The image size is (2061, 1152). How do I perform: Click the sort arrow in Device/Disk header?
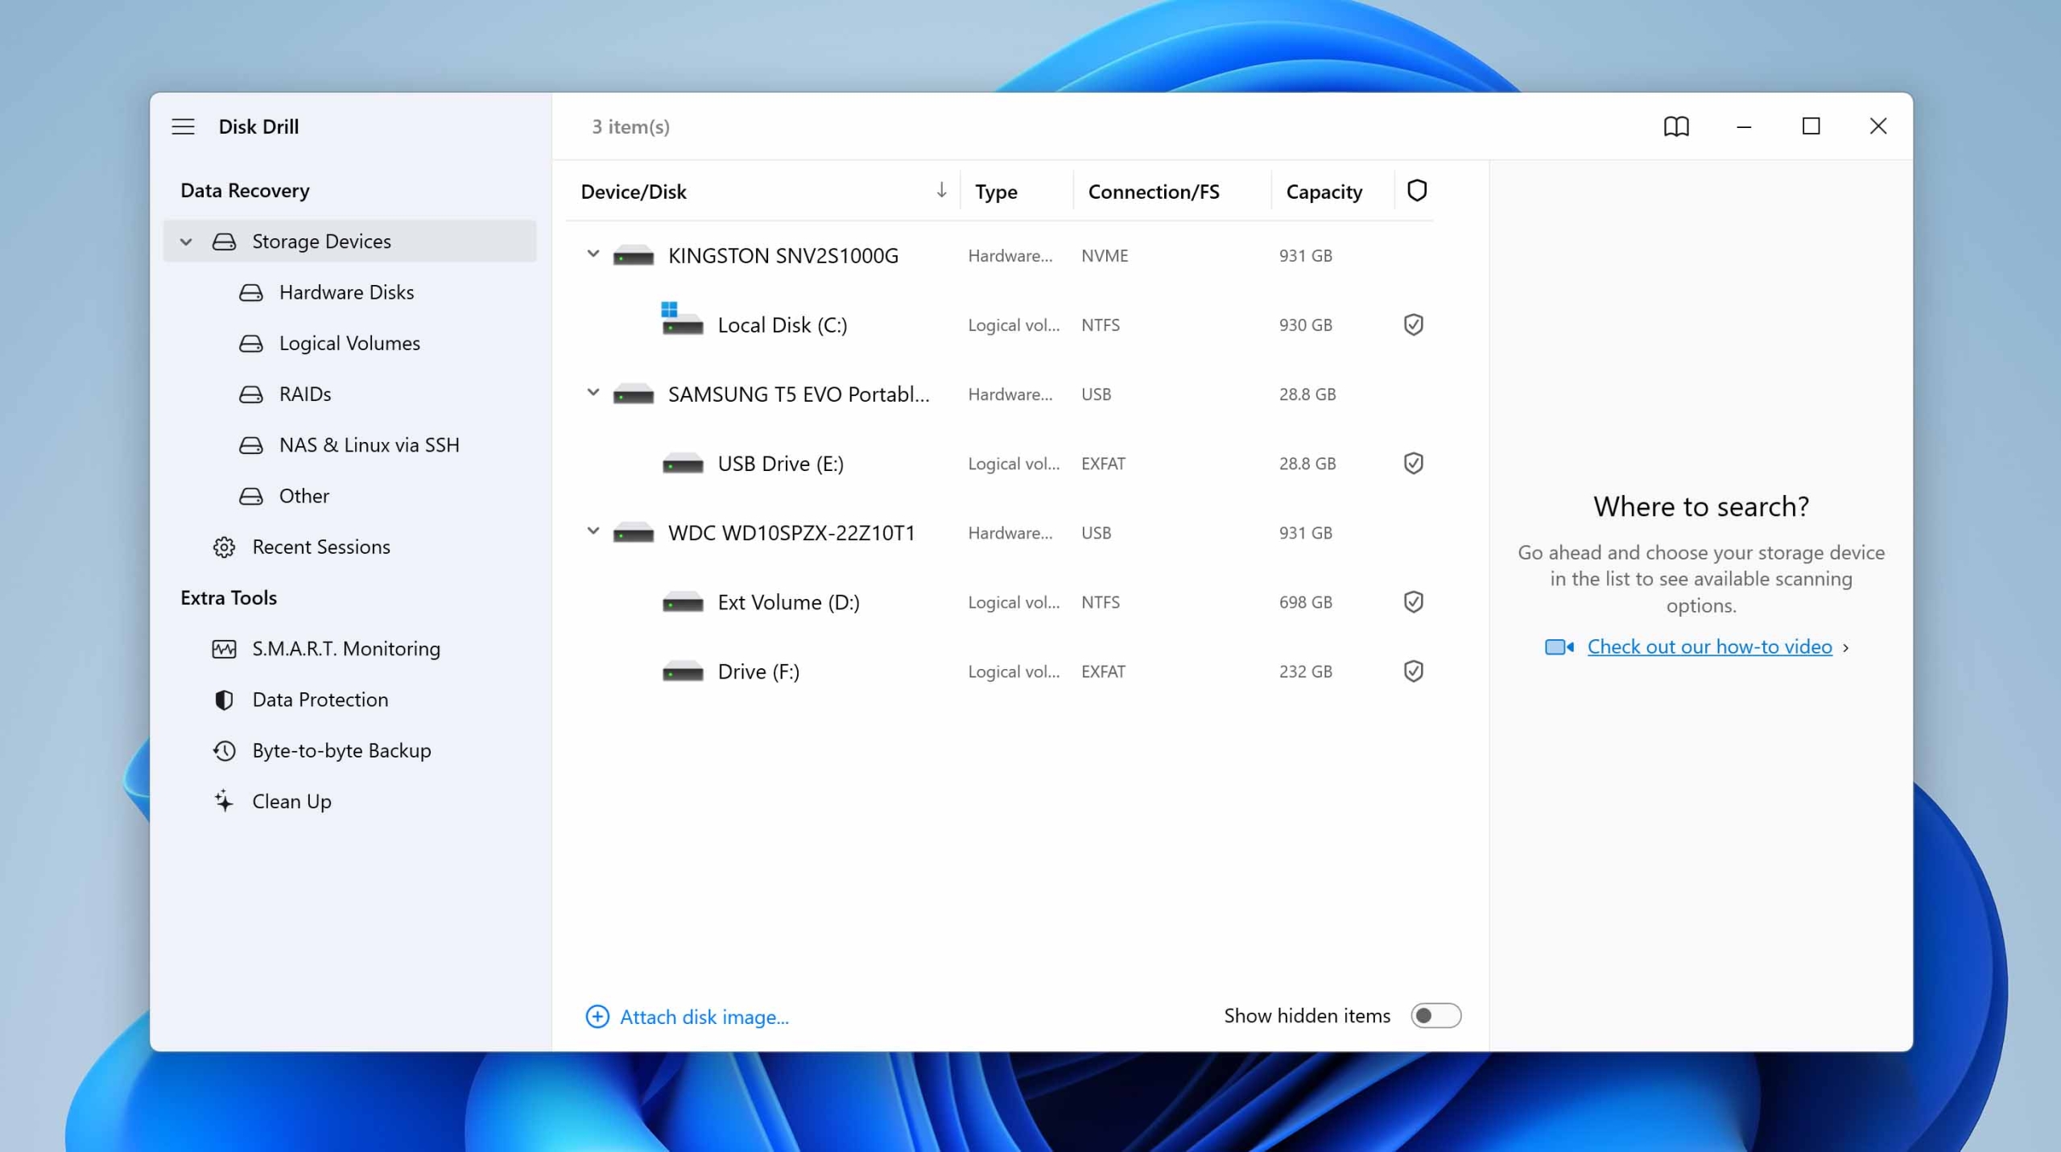coord(941,190)
